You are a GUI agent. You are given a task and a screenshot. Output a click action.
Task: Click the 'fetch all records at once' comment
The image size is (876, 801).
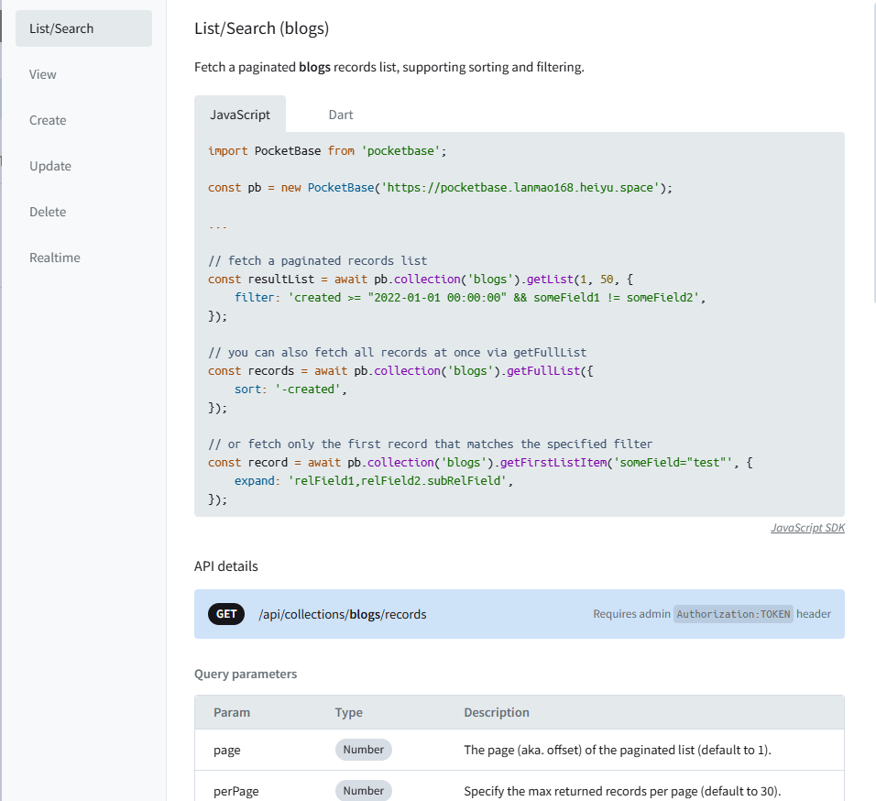tap(397, 353)
